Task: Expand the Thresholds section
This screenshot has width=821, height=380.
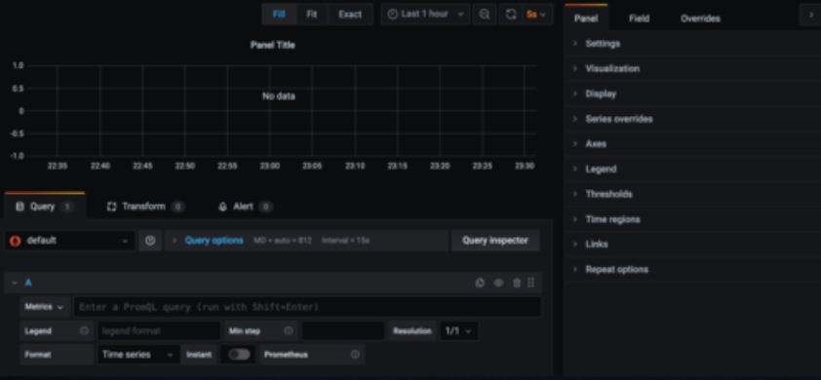Action: (x=692, y=194)
